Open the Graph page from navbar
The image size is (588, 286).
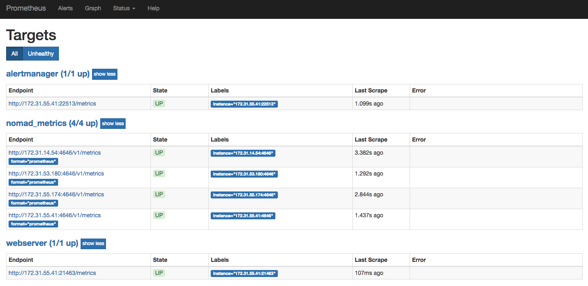93,8
